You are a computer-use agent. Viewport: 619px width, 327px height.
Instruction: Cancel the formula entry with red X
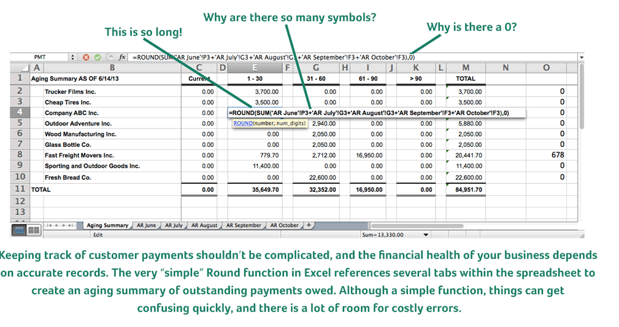[86, 57]
